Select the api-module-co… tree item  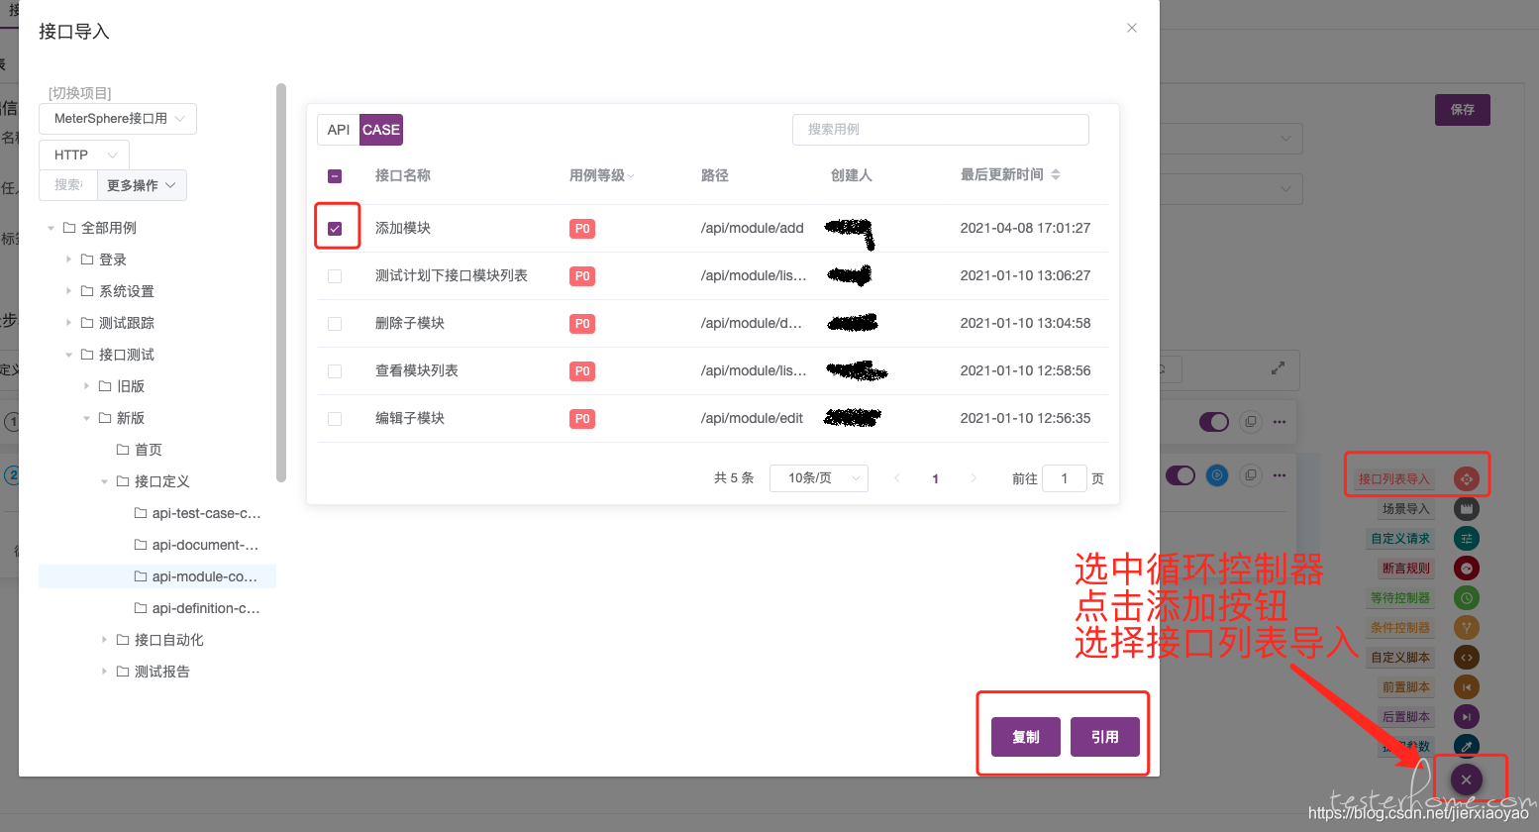tap(157, 576)
